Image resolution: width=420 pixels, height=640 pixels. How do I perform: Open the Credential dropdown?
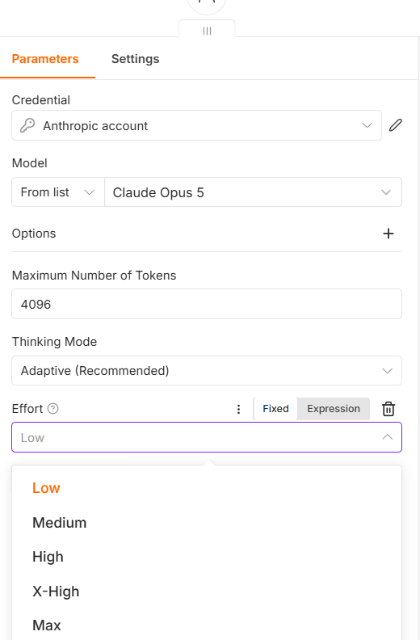196,125
